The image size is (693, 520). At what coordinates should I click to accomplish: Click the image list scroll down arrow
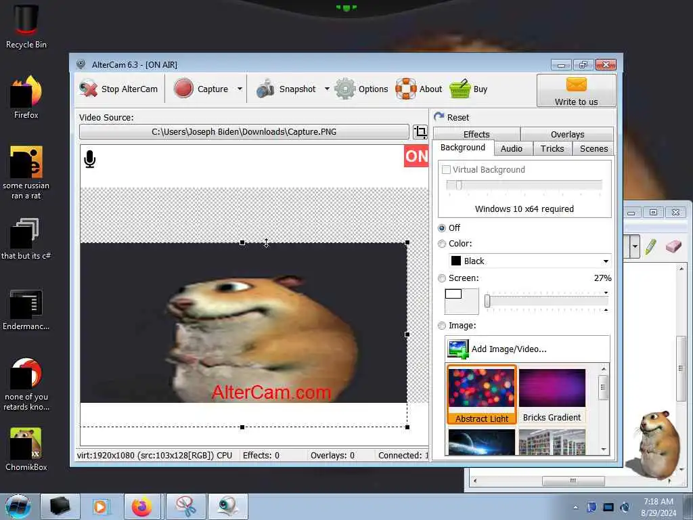point(604,450)
